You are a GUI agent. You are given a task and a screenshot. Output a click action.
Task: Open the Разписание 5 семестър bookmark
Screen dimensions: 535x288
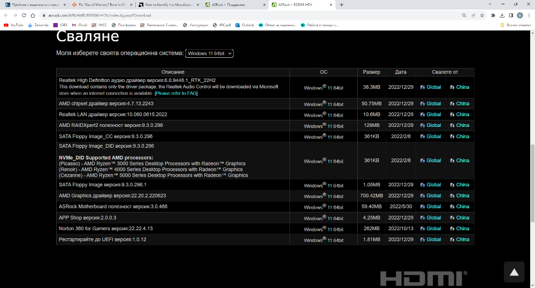point(159,25)
